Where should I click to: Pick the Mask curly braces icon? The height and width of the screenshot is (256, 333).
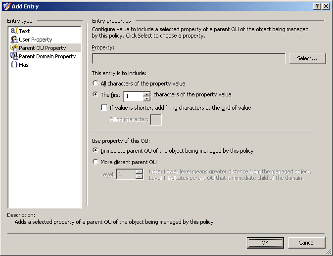coord(14,64)
